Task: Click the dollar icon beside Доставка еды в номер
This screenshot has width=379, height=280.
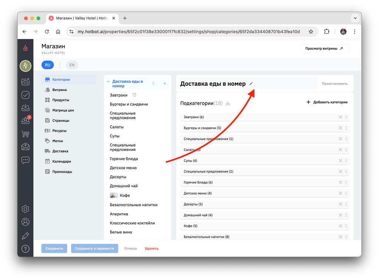Action: pos(153,84)
